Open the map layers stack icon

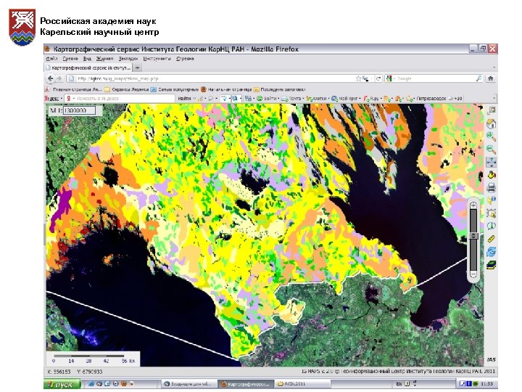[x=492, y=265]
